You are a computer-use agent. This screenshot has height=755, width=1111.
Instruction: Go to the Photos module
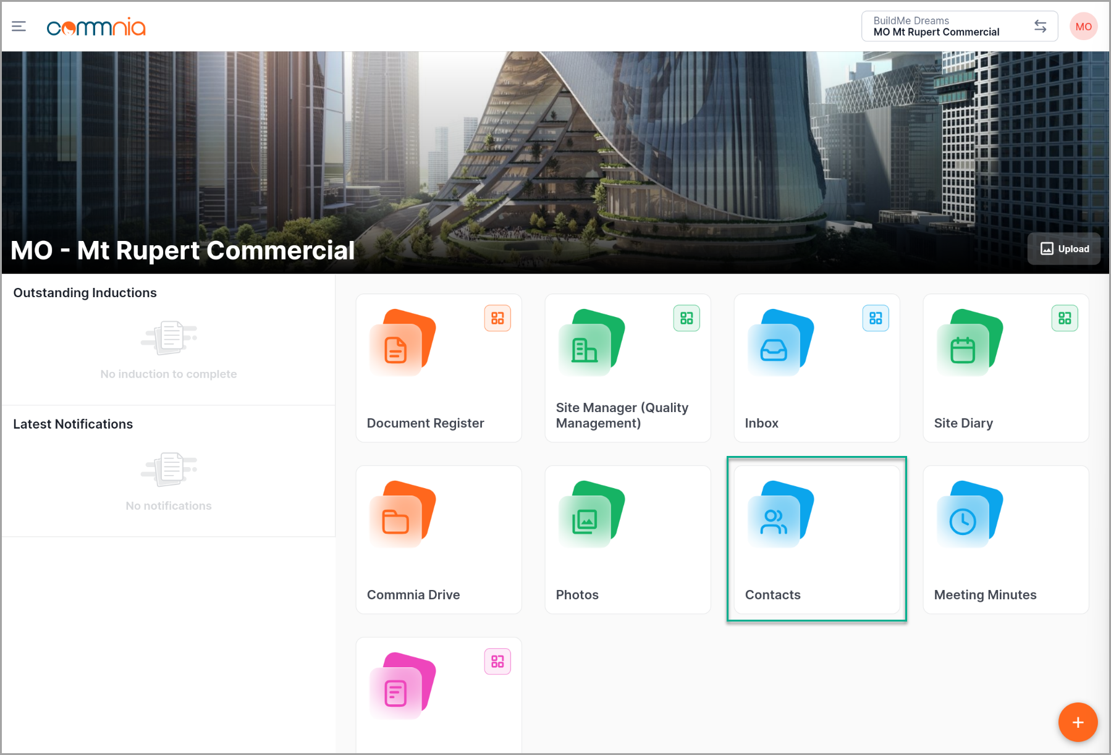627,539
